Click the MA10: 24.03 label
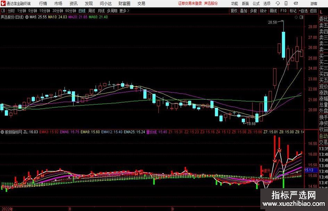Viewport: 328px width, 211px height. point(58,17)
